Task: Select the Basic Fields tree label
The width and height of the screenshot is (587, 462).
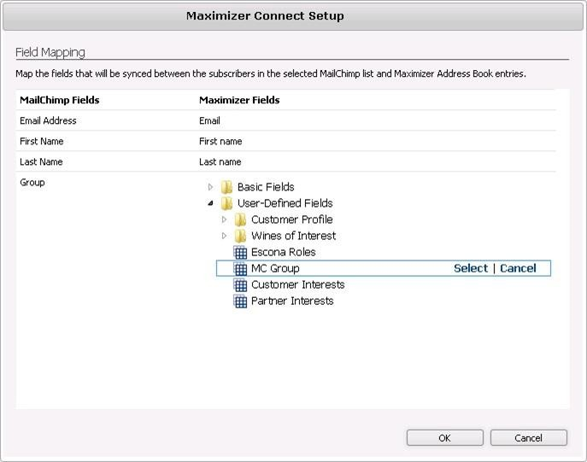Action: click(266, 187)
